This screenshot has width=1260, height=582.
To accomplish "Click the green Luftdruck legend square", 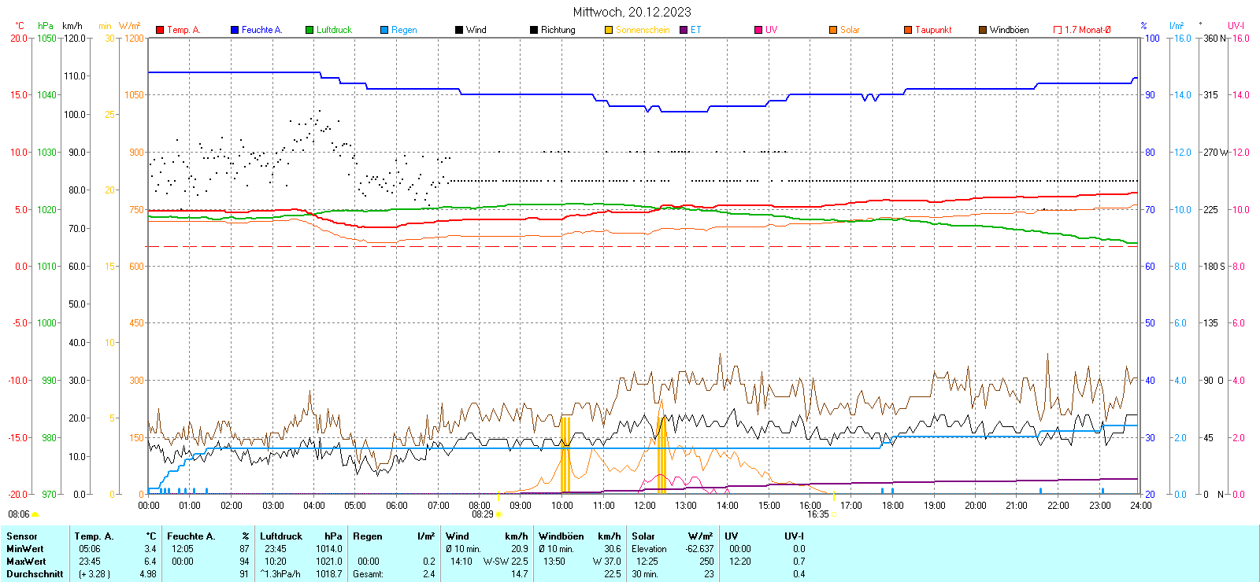I will pos(309,30).
